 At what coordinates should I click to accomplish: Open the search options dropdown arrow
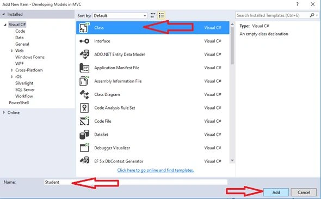317,15
